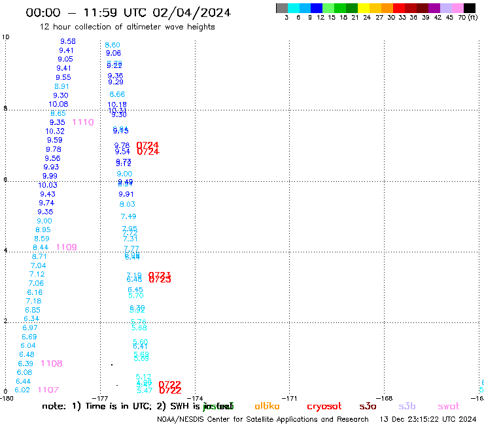Click timestamp '13 Dec 23:15:22 UTC 2024'

tap(428, 419)
